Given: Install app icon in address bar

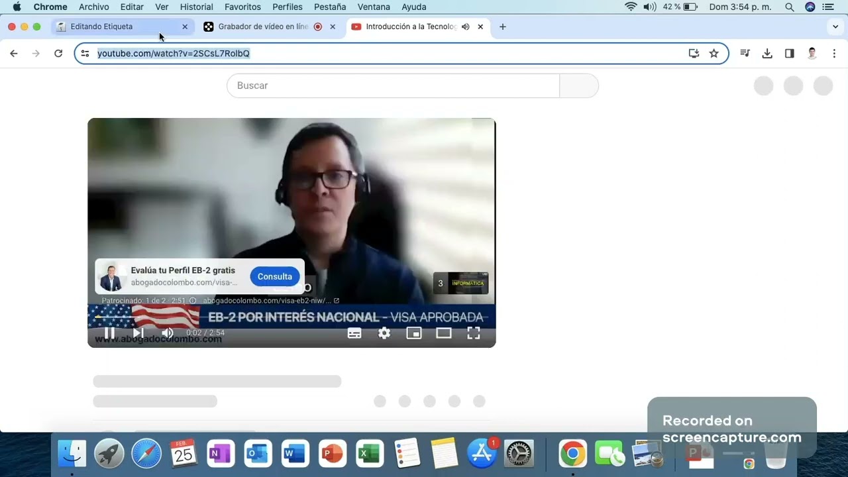Looking at the screenshot, I should coord(694,54).
